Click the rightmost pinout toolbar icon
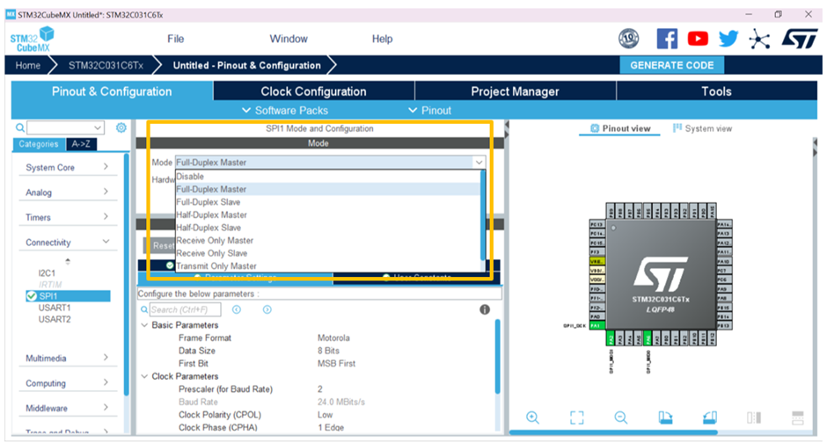The width and height of the screenshot is (827, 443). tap(798, 418)
